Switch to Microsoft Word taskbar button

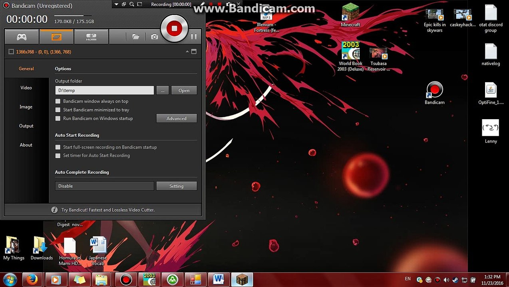point(219,279)
